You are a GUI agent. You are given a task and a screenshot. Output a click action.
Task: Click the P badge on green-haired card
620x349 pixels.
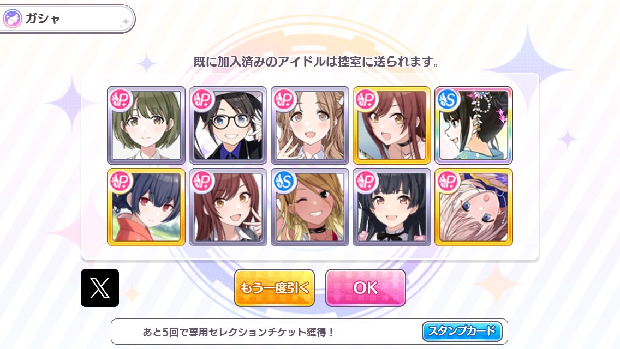coord(121,100)
